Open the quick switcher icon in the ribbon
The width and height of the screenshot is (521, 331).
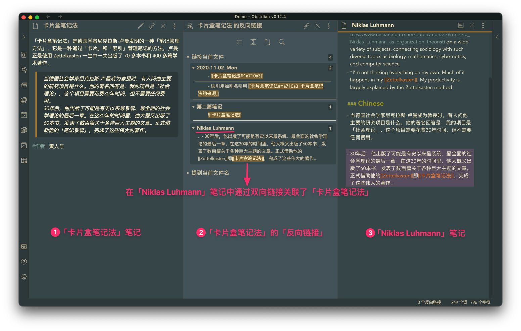[x=24, y=55]
